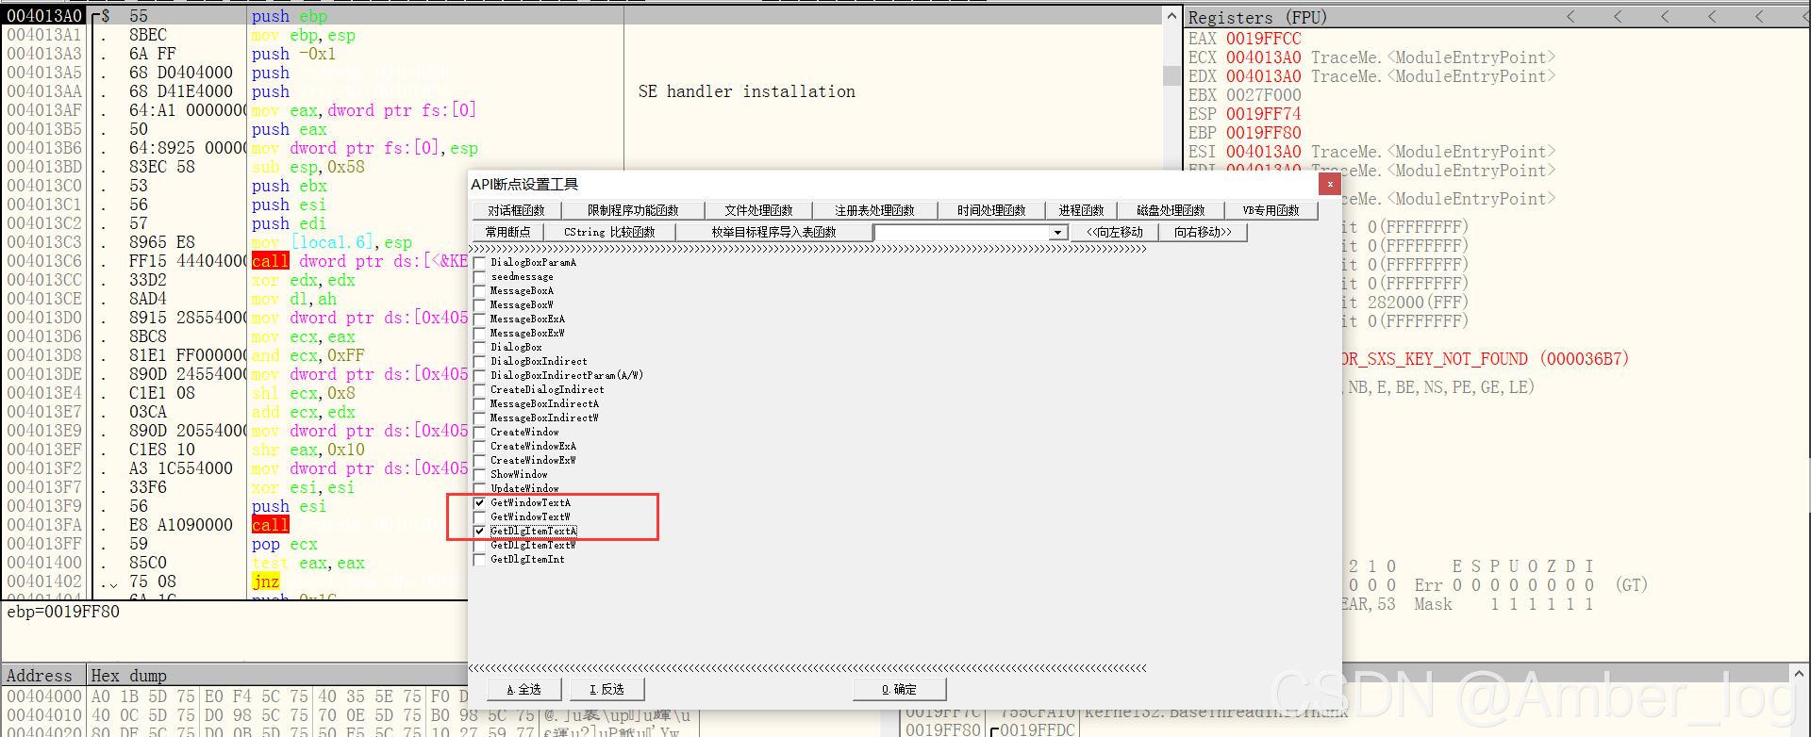Check the CreateWindowExW checkbox
The image size is (1811, 737).
(x=480, y=461)
